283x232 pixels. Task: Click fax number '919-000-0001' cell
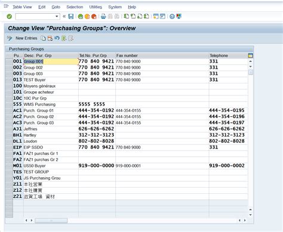click(x=162, y=166)
